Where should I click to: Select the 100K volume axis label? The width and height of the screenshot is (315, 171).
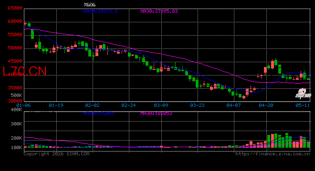click(x=17, y=148)
